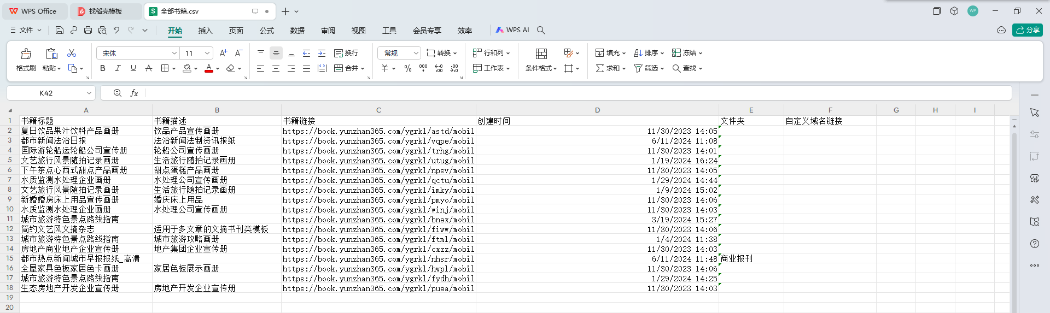Click the green 分享 (Share) button
Screen dimensions: 1050x313
pos(1027,30)
